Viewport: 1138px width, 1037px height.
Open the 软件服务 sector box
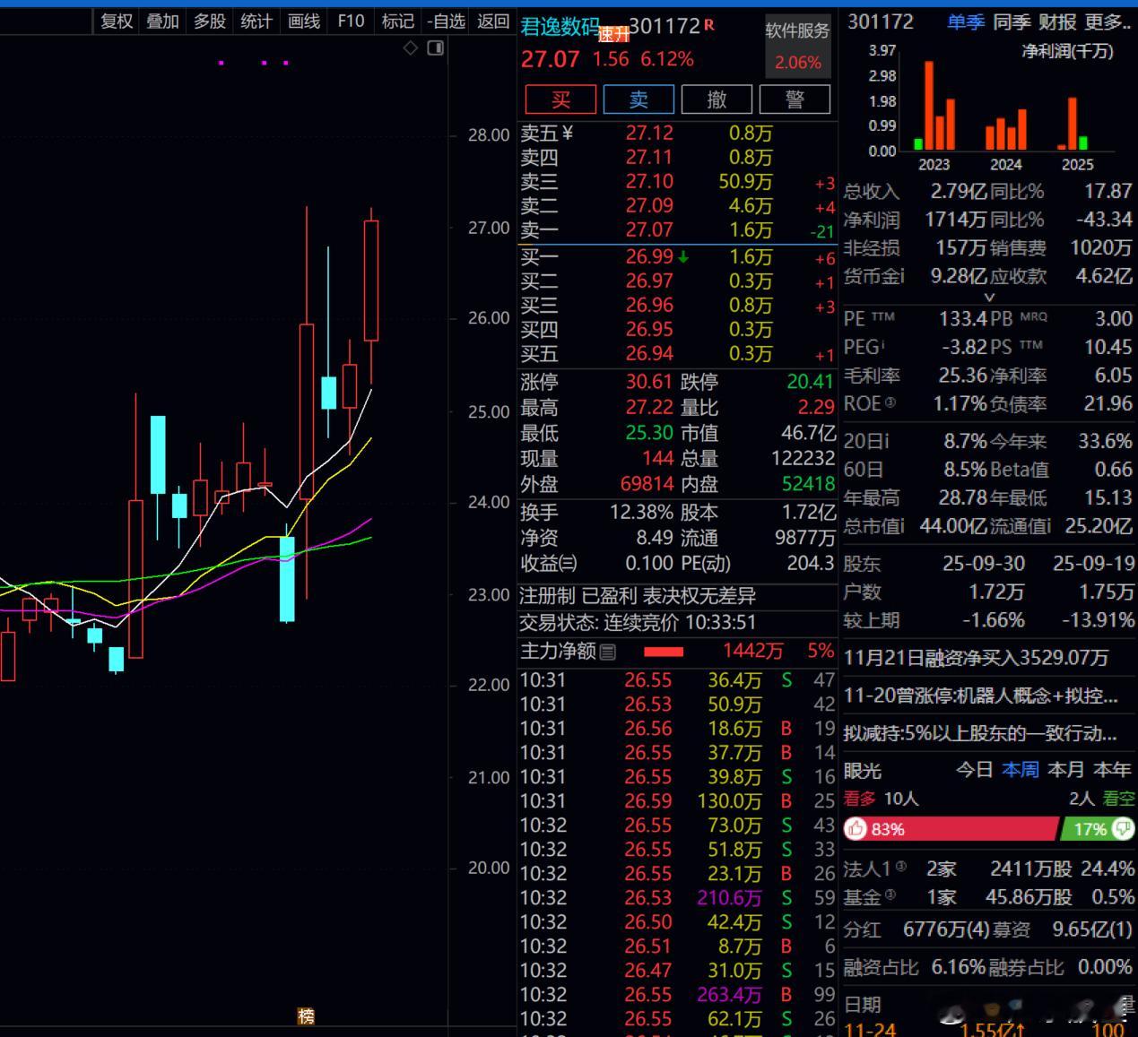[x=797, y=47]
